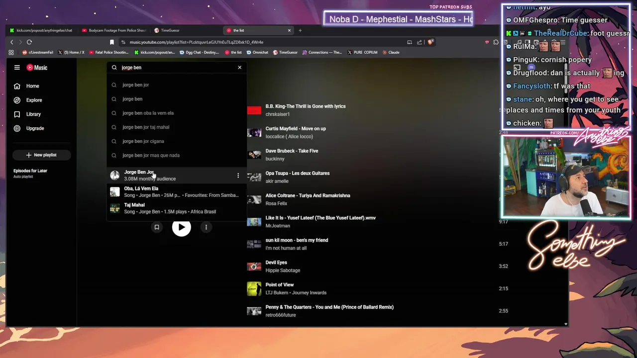This screenshot has height=358, width=637.
Task: Click the YouTube Music logo
Action: (x=37, y=68)
